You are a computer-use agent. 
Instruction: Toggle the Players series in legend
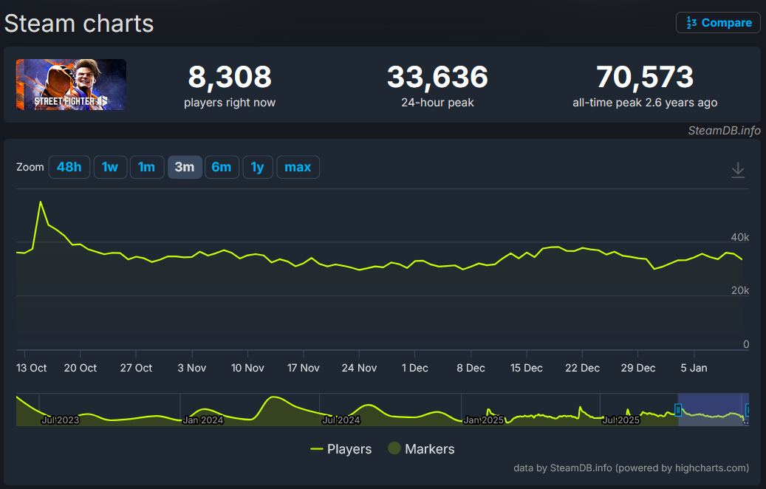[x=341, y=449]
